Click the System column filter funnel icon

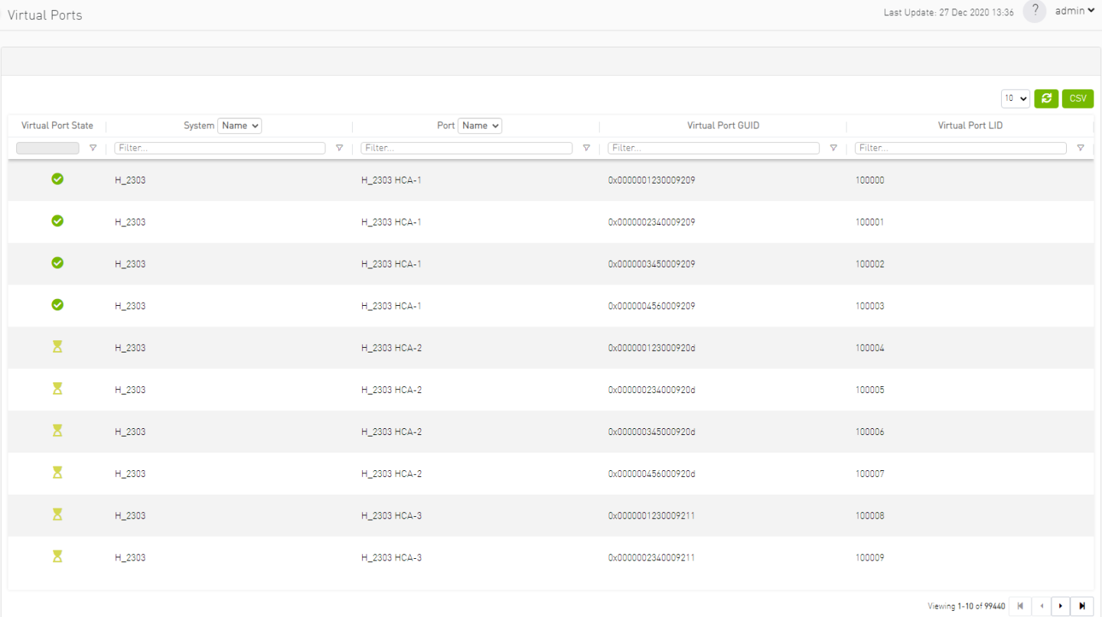(339, 148)
